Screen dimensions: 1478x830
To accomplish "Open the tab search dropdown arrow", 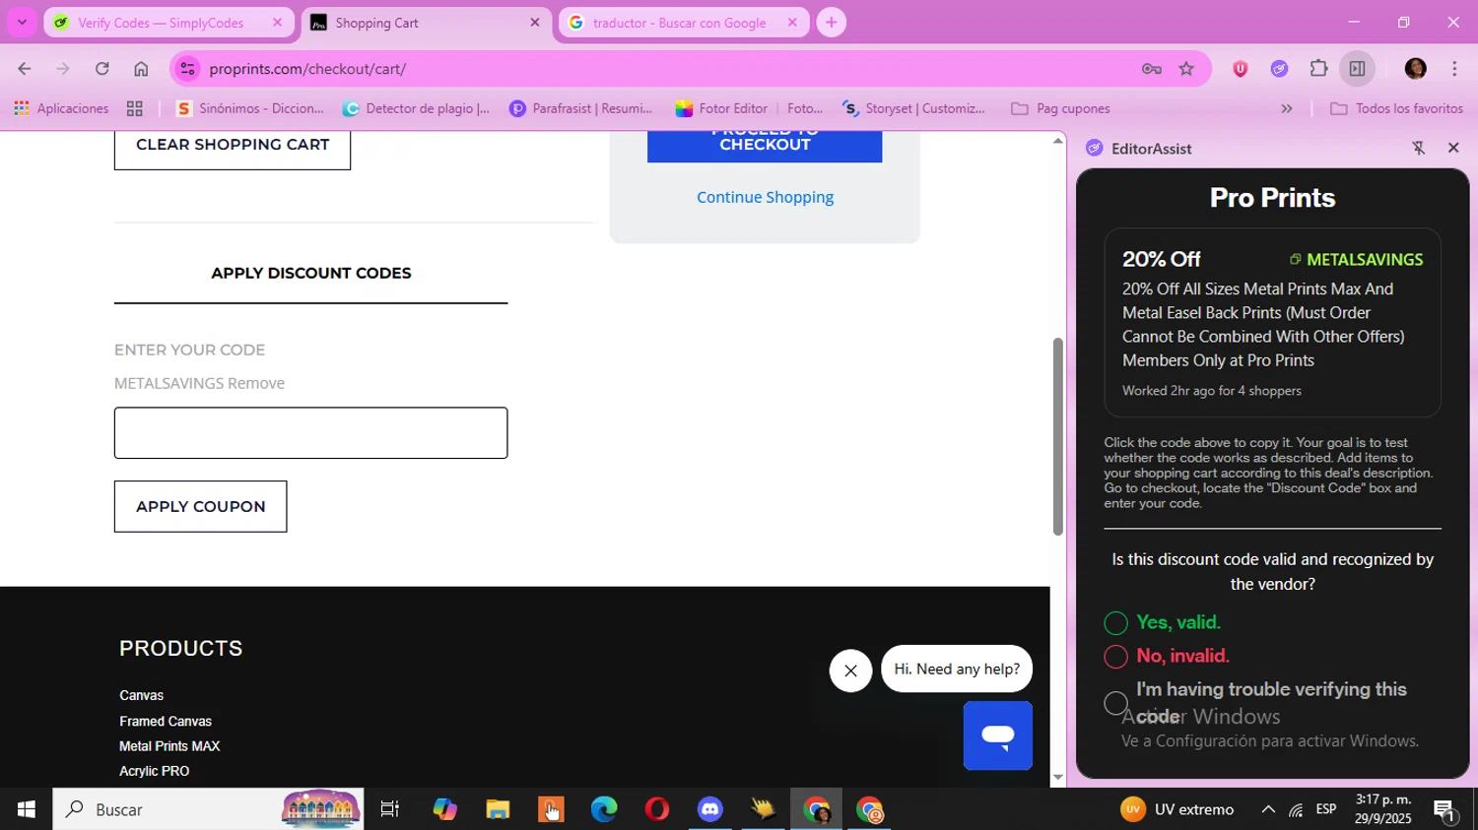I will pyautogui.click(x=22, y=22).
